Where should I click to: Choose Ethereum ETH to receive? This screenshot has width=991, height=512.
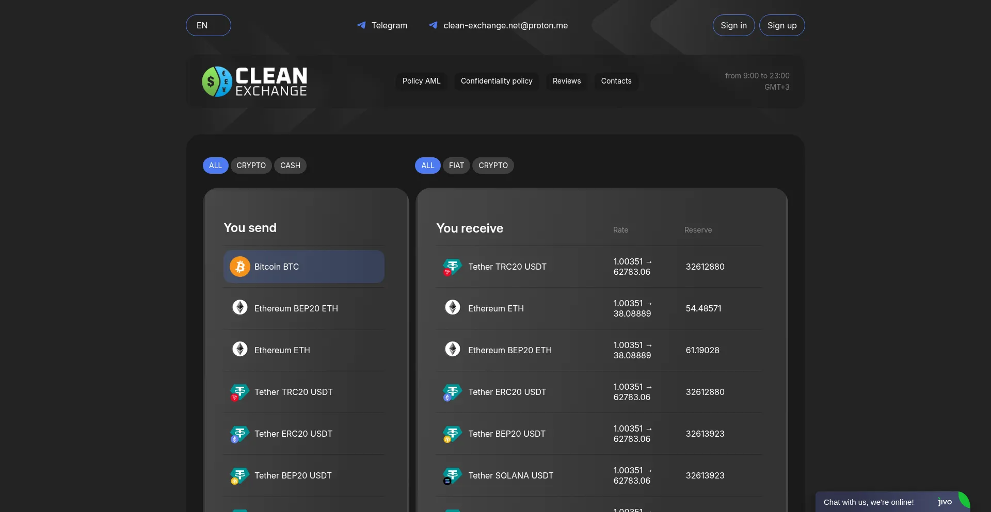pyautogui.click(x=599, y=308)
